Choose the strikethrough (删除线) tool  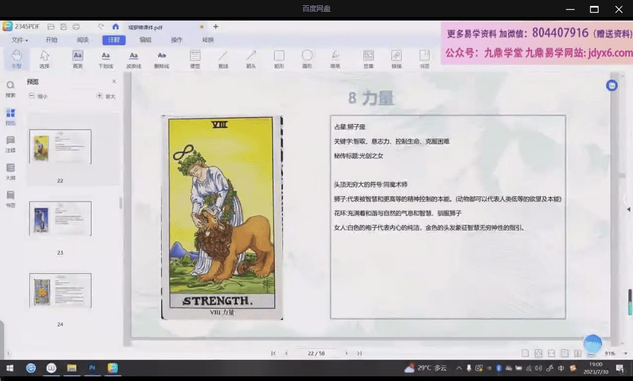[162, 59]
